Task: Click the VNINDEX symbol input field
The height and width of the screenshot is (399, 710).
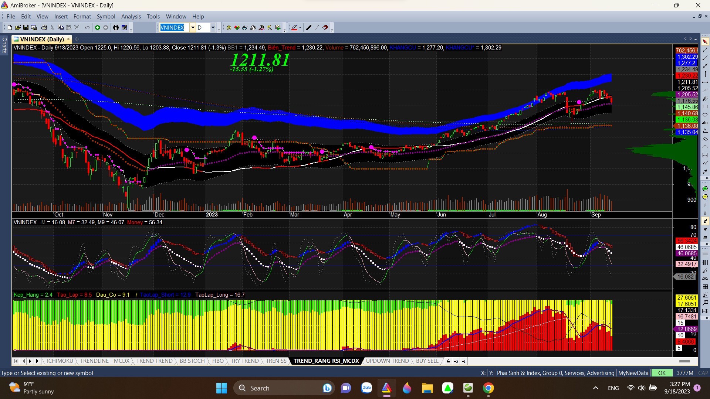Action: (x=174, y=28)
